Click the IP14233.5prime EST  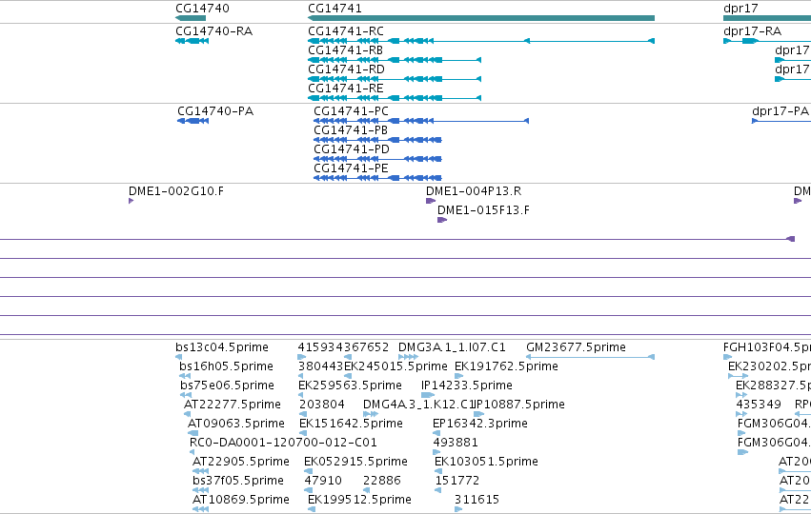(467, 385)
